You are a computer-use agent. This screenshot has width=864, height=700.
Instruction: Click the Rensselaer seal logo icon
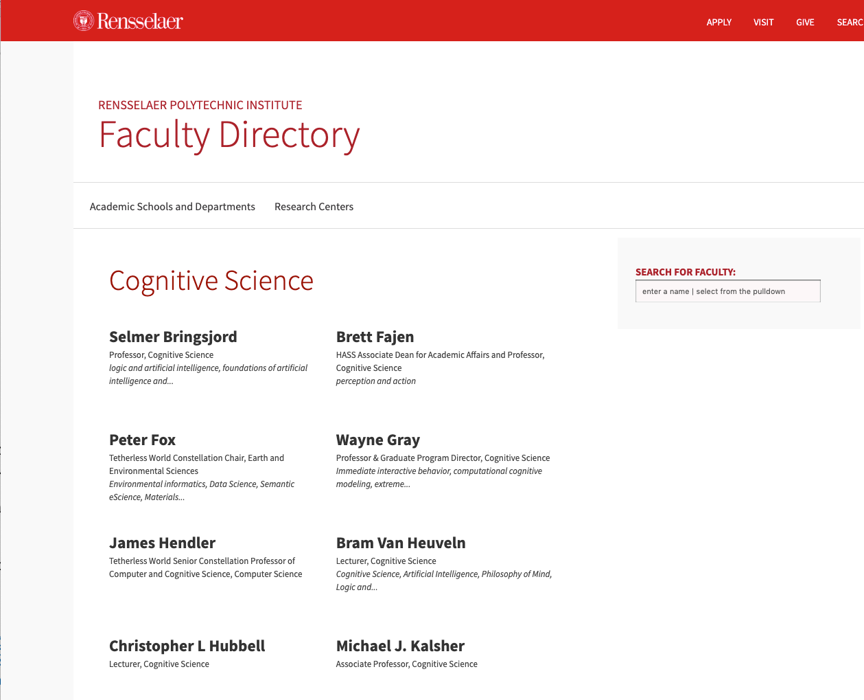click(84, 21)
